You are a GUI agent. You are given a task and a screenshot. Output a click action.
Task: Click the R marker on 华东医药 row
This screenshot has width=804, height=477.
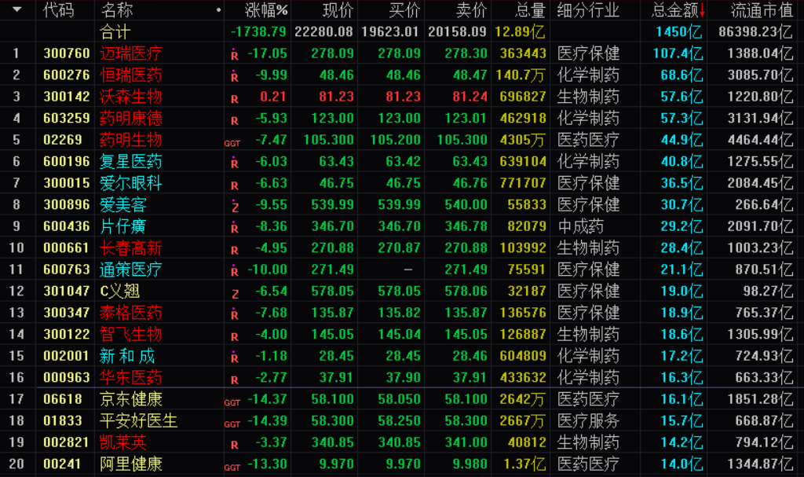coord(234,380)
